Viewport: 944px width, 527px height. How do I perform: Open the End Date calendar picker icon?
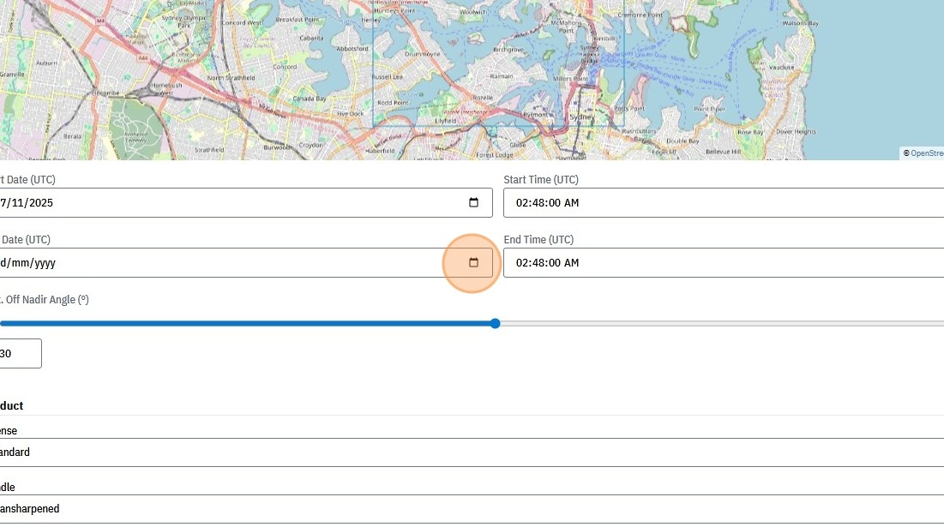click(x=473, y=263)
